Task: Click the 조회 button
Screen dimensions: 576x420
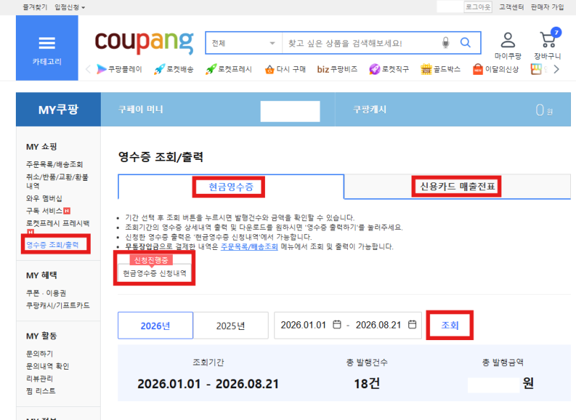Action: pyautogui.click(x=449, y=325)
